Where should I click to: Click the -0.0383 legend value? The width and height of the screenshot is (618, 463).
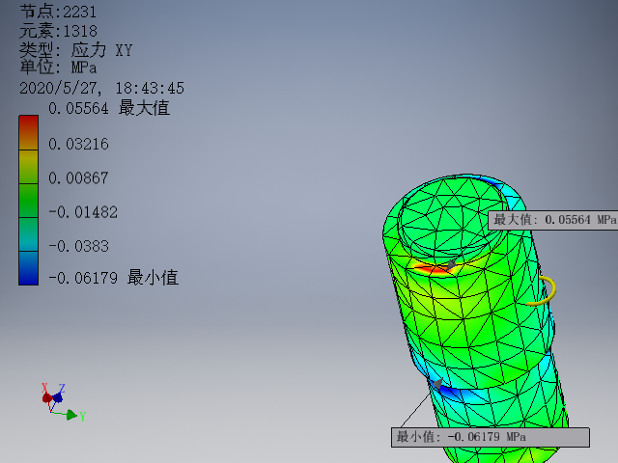click(78, 247)
